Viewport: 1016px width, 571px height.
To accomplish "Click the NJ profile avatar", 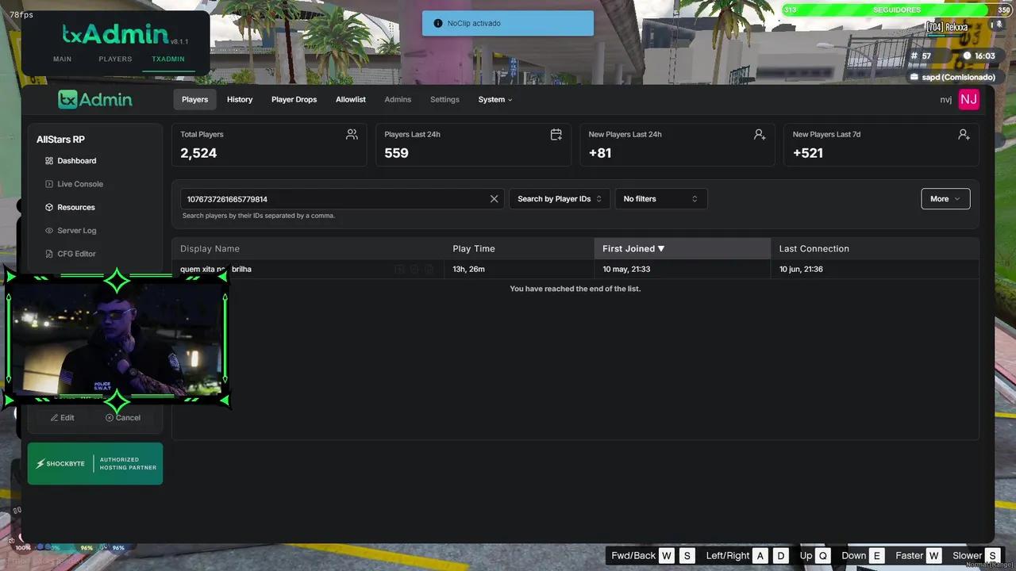I will coord(968,99).
